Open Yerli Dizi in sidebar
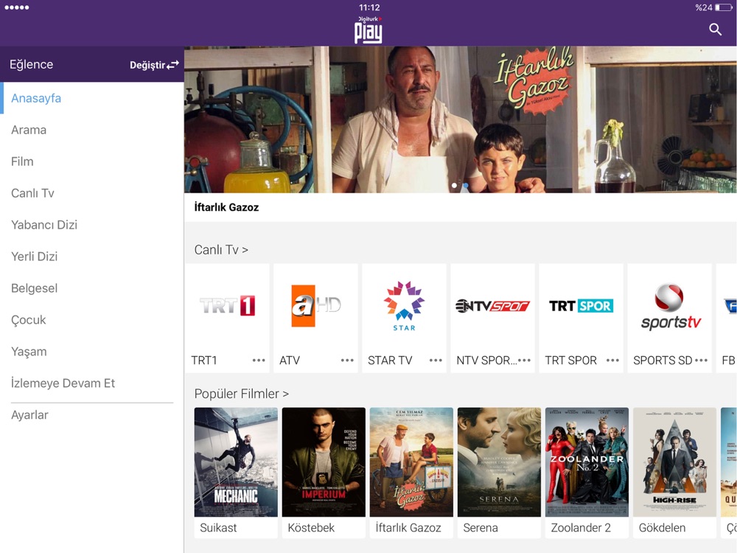Screen dimensions: 737x553 pos(92,257)
